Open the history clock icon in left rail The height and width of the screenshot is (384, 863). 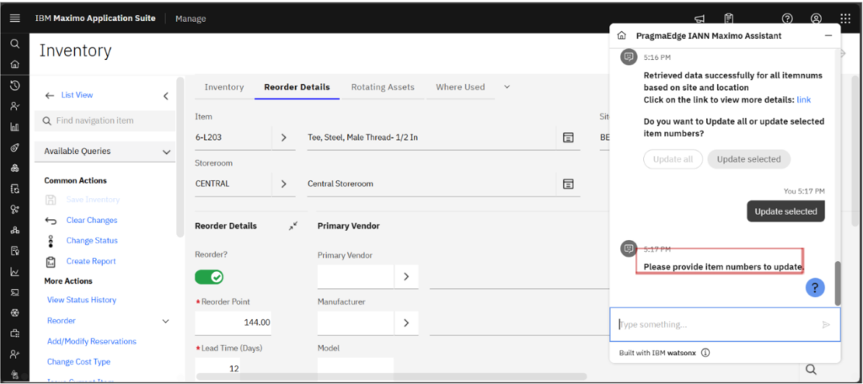pos(15,85)
